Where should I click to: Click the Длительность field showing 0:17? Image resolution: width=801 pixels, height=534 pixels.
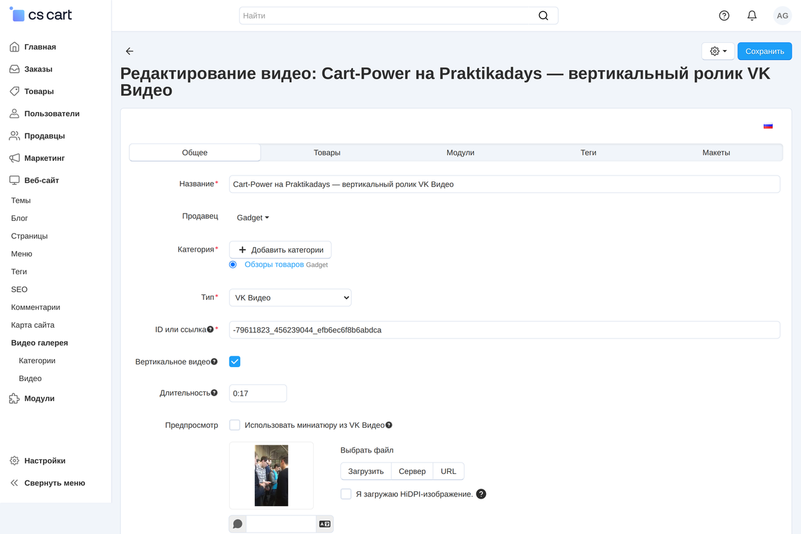point(258,393)
